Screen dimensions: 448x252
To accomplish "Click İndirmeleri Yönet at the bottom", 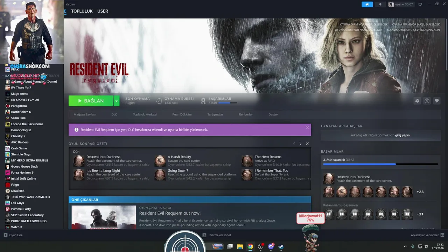I will 220,235.
